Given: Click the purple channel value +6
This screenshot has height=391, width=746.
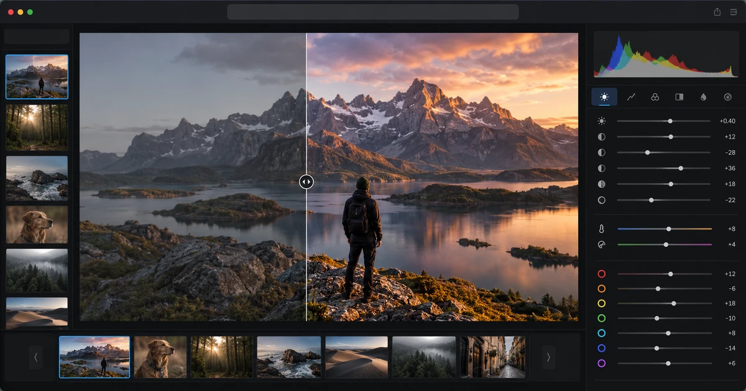Looking at the screenshot, I should (x=732, y=363).
